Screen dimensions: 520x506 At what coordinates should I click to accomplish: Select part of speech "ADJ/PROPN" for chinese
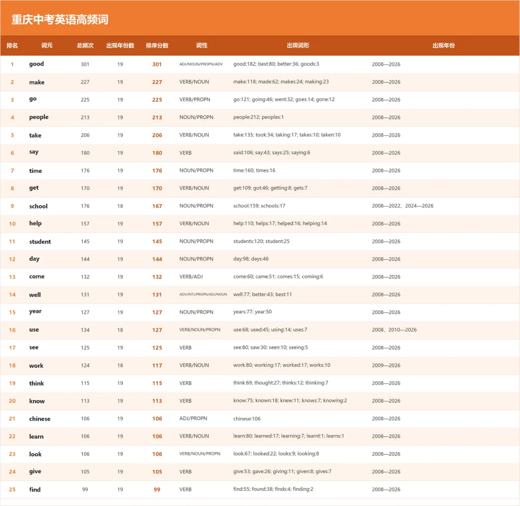click(x=194, y=418)
